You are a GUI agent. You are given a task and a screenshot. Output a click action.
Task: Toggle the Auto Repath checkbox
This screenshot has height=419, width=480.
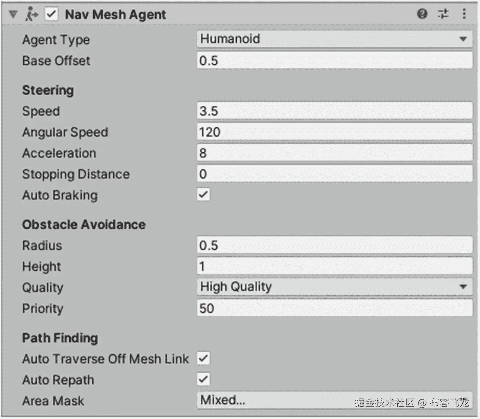203,379
